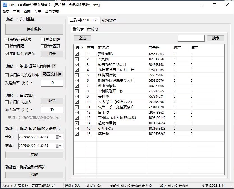Click the 群号码 column header

(x=154, y=48)
